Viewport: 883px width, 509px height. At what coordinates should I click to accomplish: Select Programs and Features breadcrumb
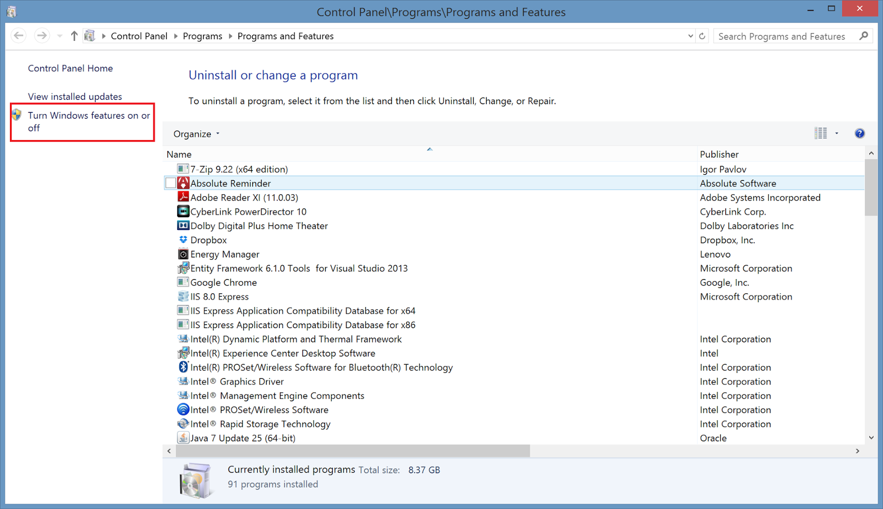tap(285, 36)
